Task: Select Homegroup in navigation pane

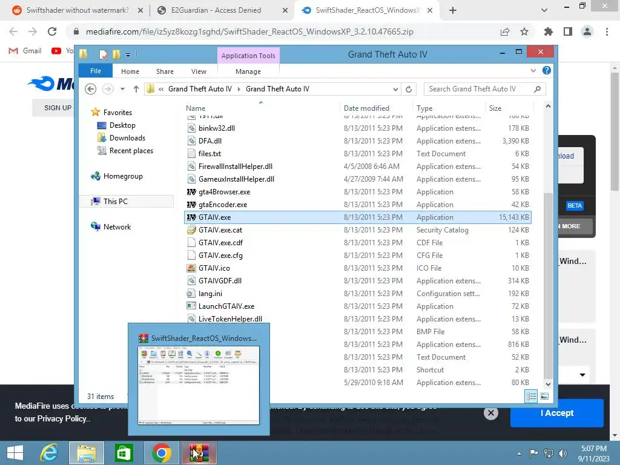Action: pos(122,176)
